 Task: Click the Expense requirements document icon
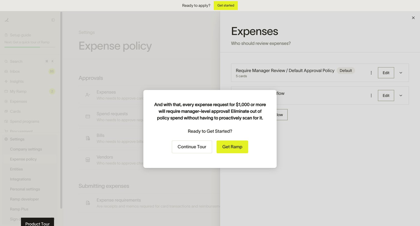(x=88, y=203)
